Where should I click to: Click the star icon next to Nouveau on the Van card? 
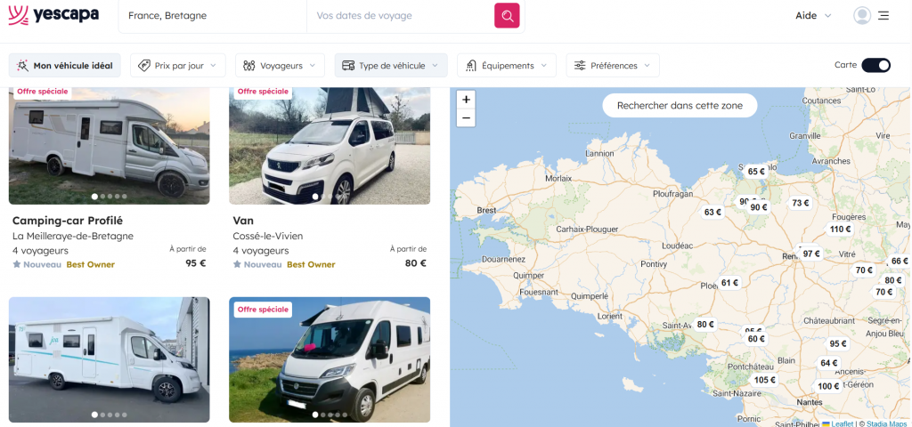click(237, 264)
